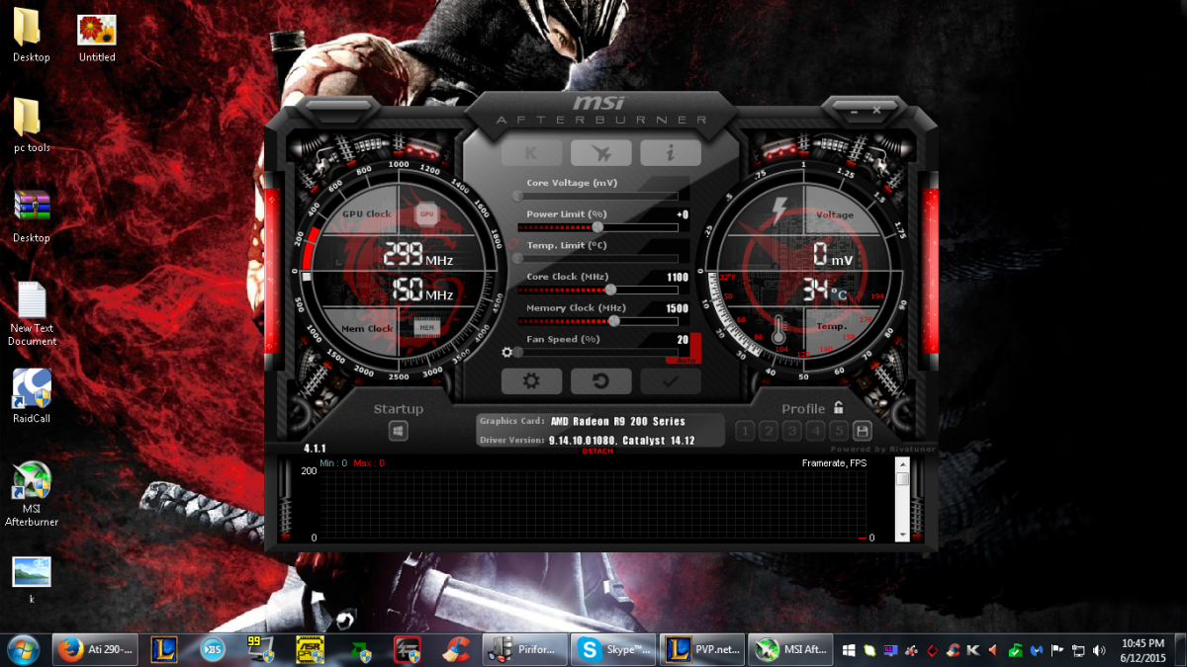Click the volume speaker tray icon
1187x667 pixels.
coord(1098,650)
